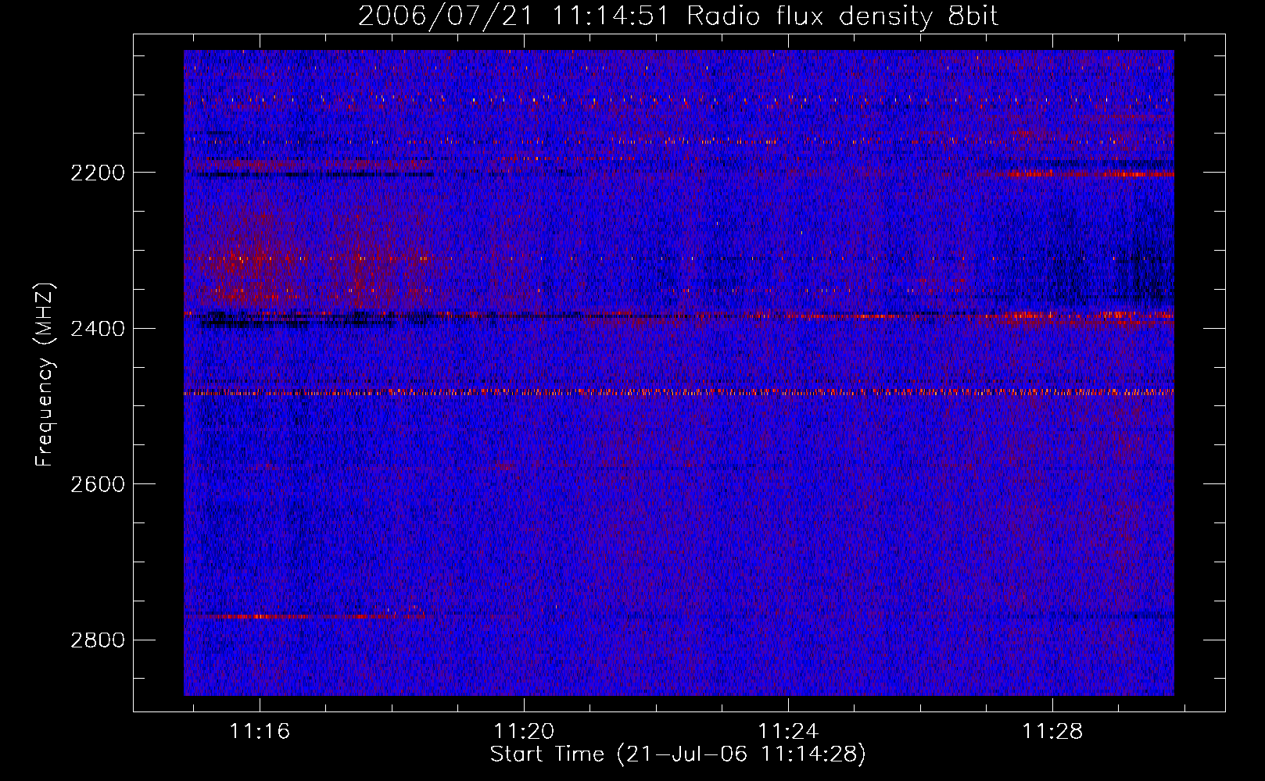The width and height of the screenshot is (1265, 781).
Task: Click the 2400 frequency axis label
Action: pos(97,329)
